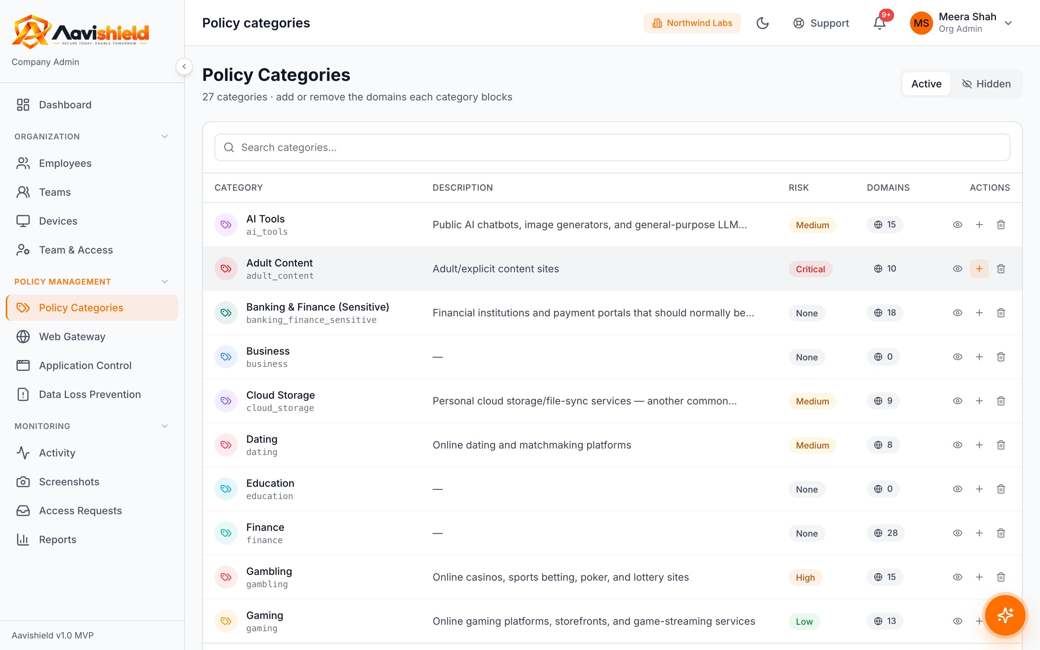Open the Support link
The height and width of the screenshot is (650, 1040).
pyautogui.click(x=821, y=23)
